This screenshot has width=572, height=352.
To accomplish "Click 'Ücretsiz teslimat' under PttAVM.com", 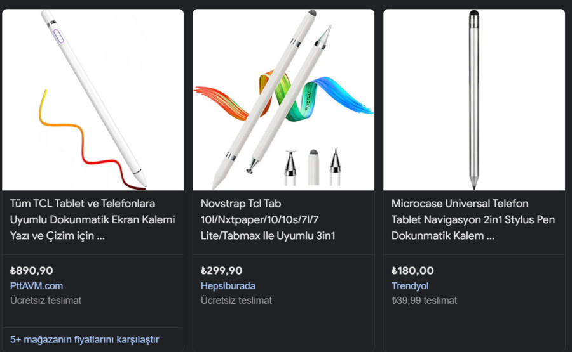I will [46, 300].
